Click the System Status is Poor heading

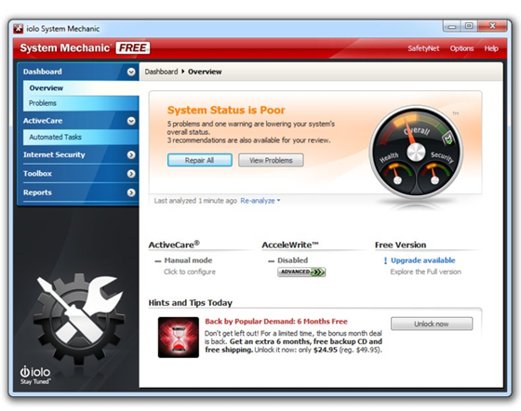click(226, 110)
